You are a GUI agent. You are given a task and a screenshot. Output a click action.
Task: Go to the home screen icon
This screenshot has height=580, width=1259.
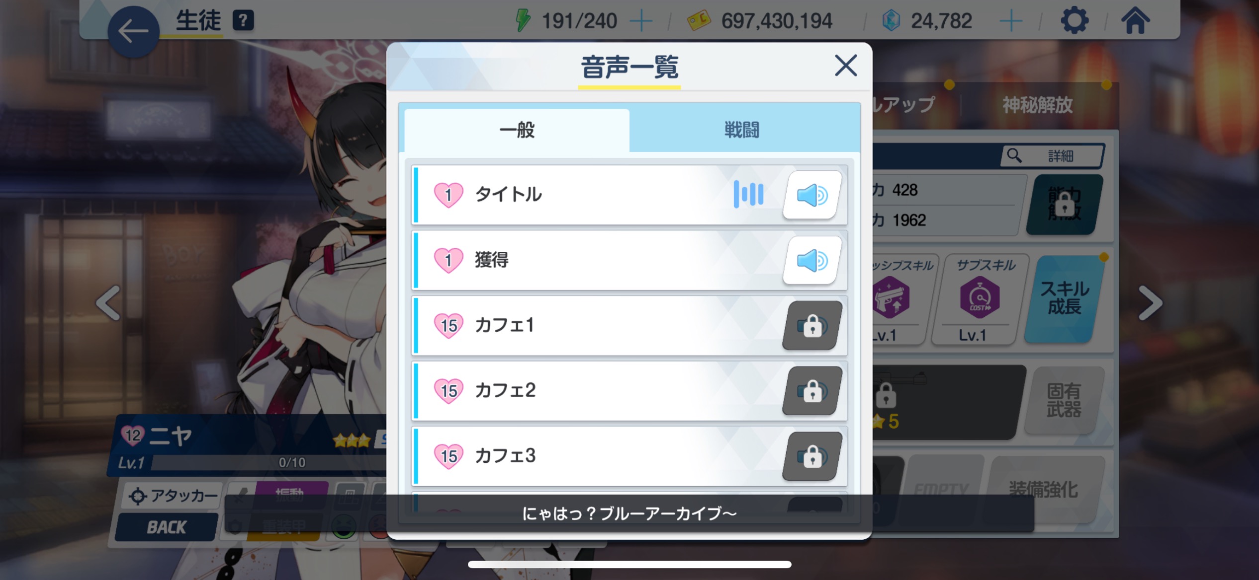coord(1135,20)
